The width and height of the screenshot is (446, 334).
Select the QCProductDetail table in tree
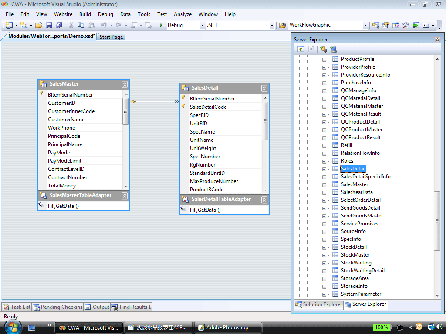point(360,122)
